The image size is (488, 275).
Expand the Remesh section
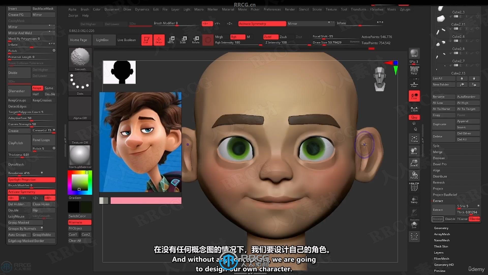click(x=439, y=183)
